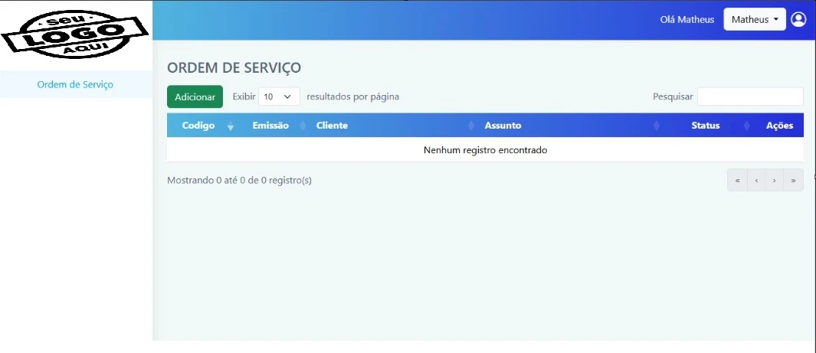
Task: Sort the table by Status column
Action: pyautogui.click(x=705, y=126)
